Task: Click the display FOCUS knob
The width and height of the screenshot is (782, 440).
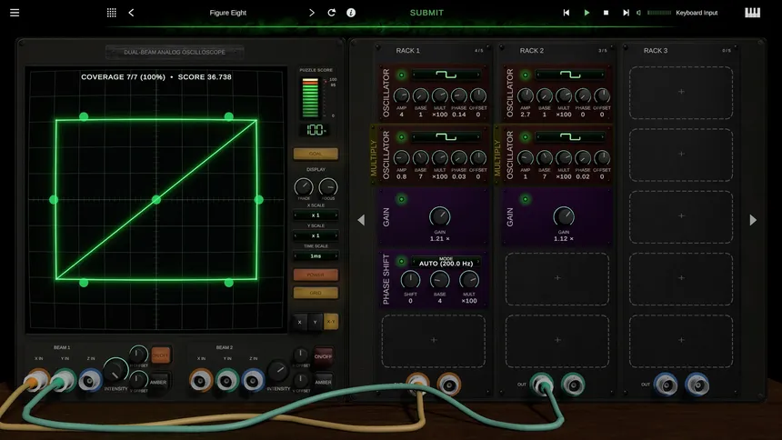Action: pyautogui.click(x=328, y=187)
